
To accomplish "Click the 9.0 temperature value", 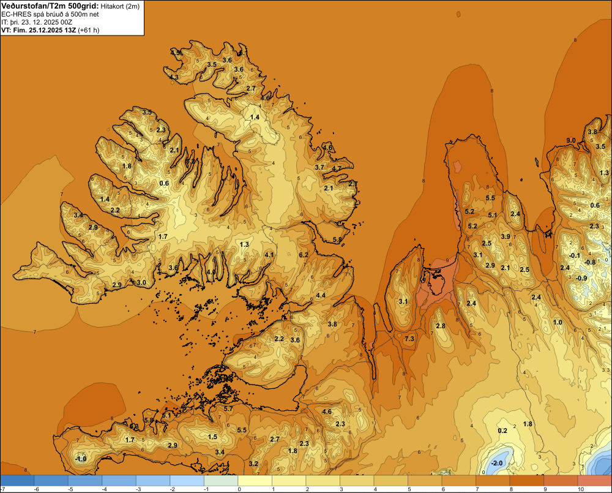I will click(x=570, y=140).
